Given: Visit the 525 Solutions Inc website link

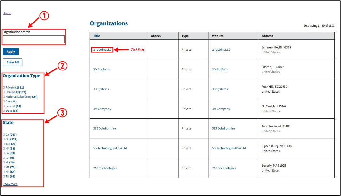Looking at the screenshot, I should (x=224, y=128).
